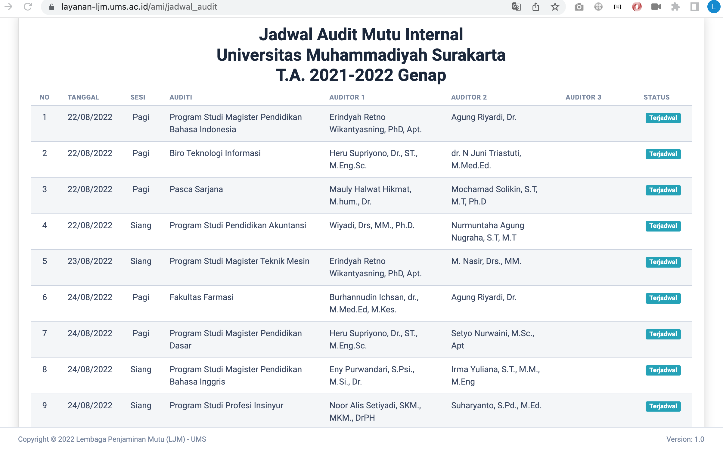Click the camera screenshot extension icon
Viewport: 723px width, 451px height.
coord(579,7)
